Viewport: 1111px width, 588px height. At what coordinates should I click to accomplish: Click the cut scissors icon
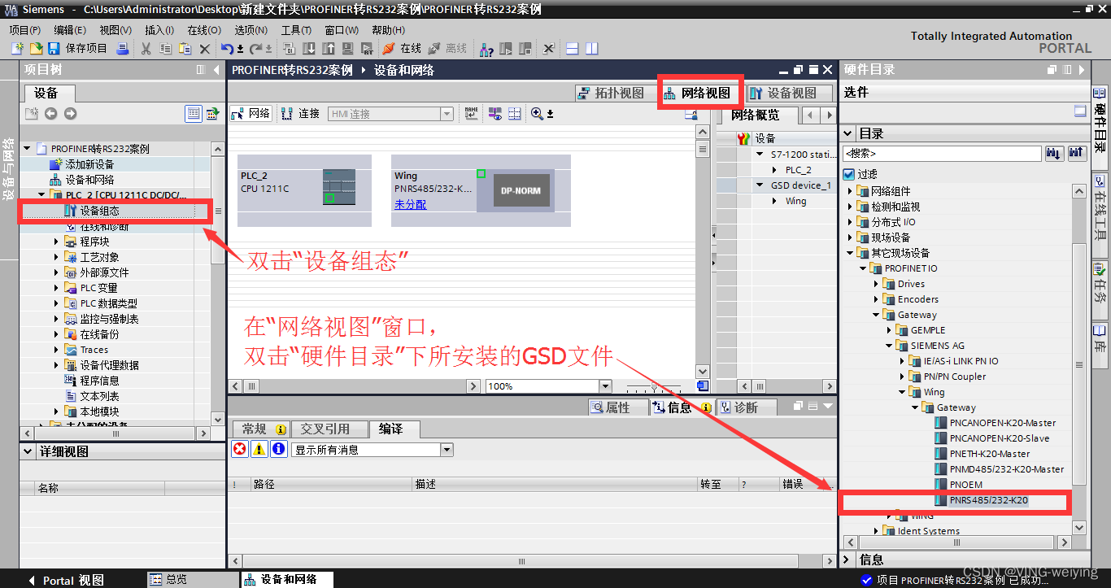pos(146,49)
